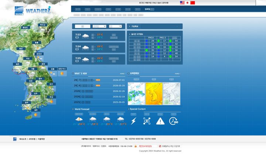Open the 7/24 rain cloud forecast icon
Viewport: 266px width, 166px height.
[85, 48]
